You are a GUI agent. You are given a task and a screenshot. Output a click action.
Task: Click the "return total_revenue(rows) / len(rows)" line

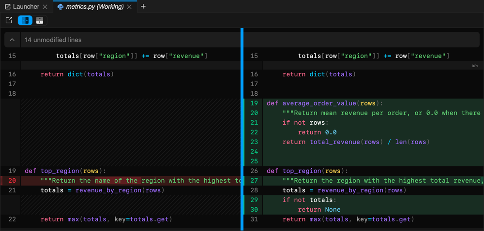click(x=356, y=142)
